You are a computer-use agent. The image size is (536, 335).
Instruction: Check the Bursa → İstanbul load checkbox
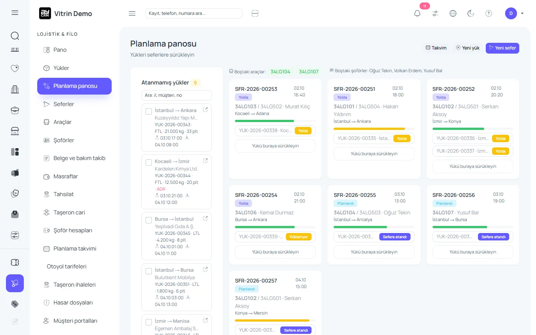point(149,220)
